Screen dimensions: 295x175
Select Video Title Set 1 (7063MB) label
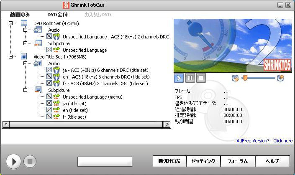(x=60, y=57)
